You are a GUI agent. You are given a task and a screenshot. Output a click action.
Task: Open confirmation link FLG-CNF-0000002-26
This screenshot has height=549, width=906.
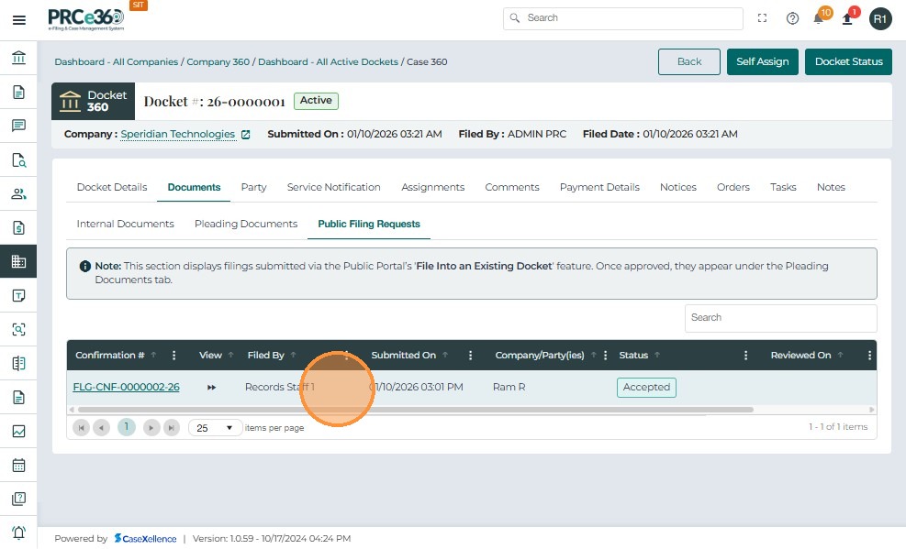coord(126,388)
